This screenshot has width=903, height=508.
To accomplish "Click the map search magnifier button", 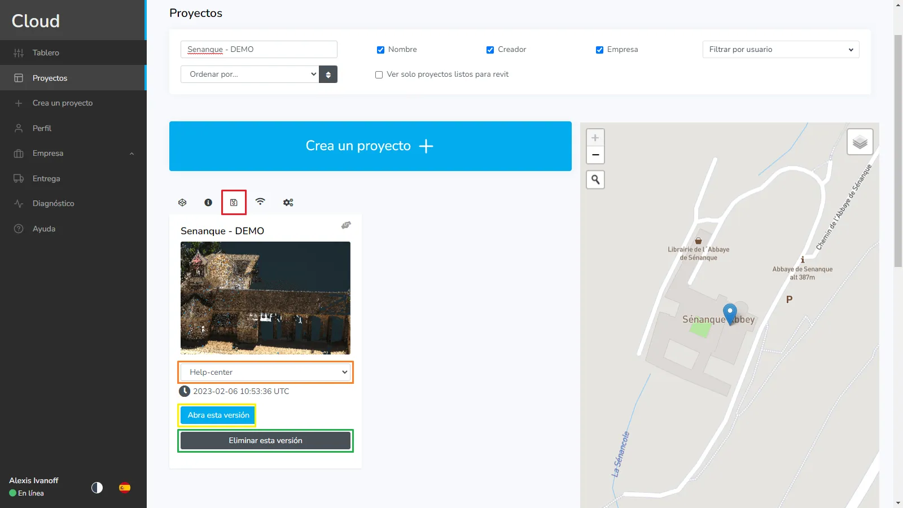I will click(595, 179).
